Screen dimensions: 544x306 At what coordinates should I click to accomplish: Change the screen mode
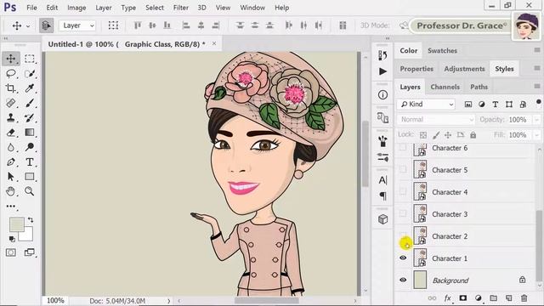pyautogui.click(x=30, y=252)
